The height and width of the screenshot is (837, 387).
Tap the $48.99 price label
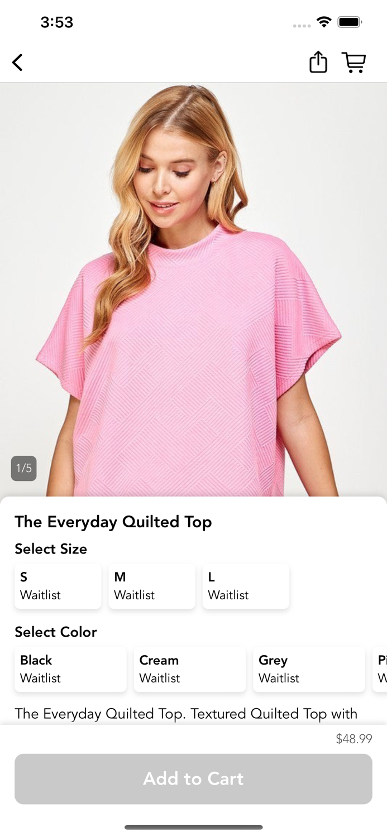(x=354, y=739)
